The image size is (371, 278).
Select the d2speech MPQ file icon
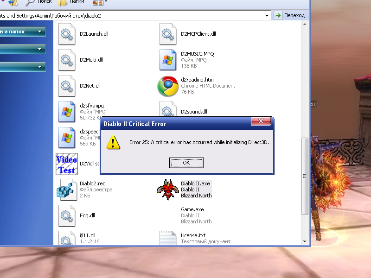pyautogui.click(x=67, y=138)
